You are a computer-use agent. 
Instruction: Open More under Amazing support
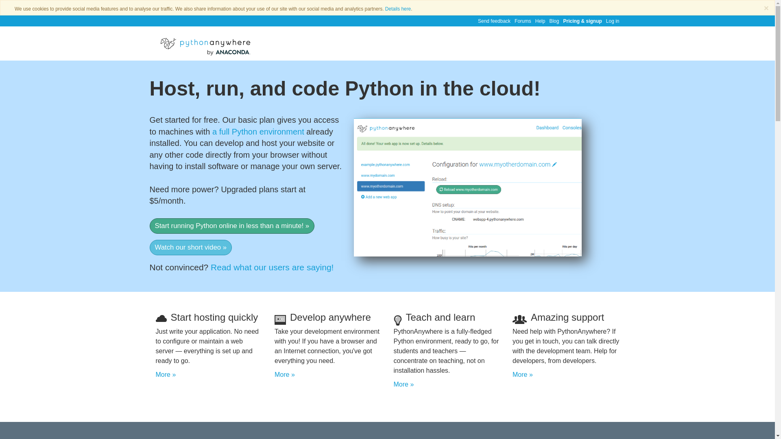pos(522,375)
